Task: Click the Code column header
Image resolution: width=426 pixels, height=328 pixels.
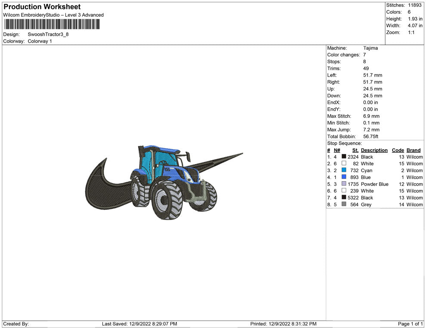Action: click(x=398, y=150)
